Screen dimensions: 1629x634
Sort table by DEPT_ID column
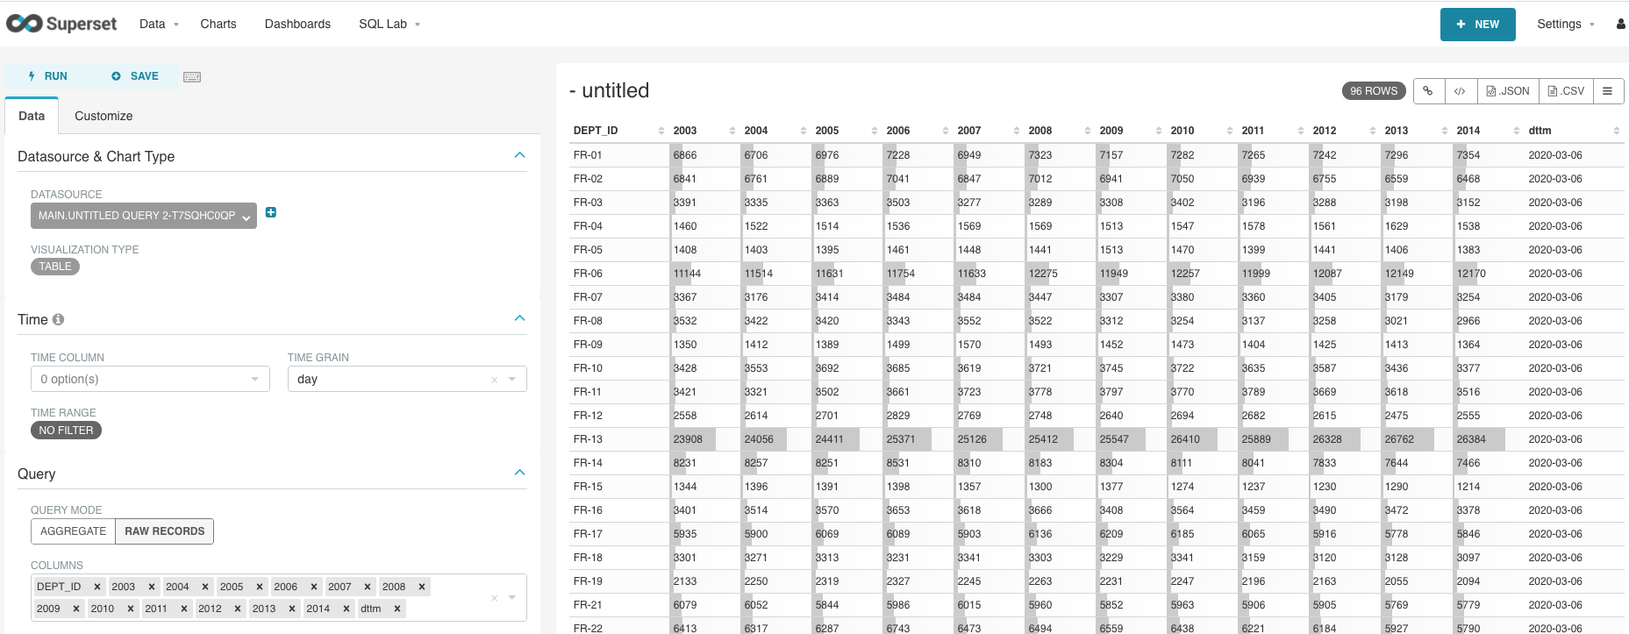(618, 131)
